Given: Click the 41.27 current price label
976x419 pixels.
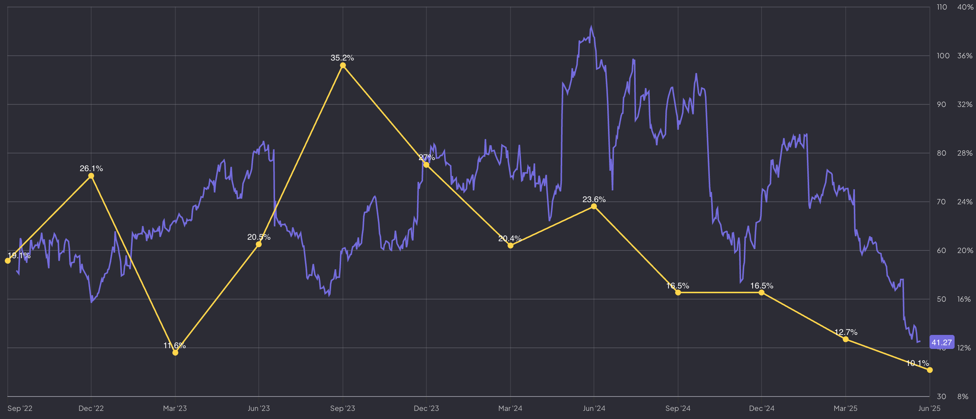Looking at the screenshot, I should tap(942, 342).
